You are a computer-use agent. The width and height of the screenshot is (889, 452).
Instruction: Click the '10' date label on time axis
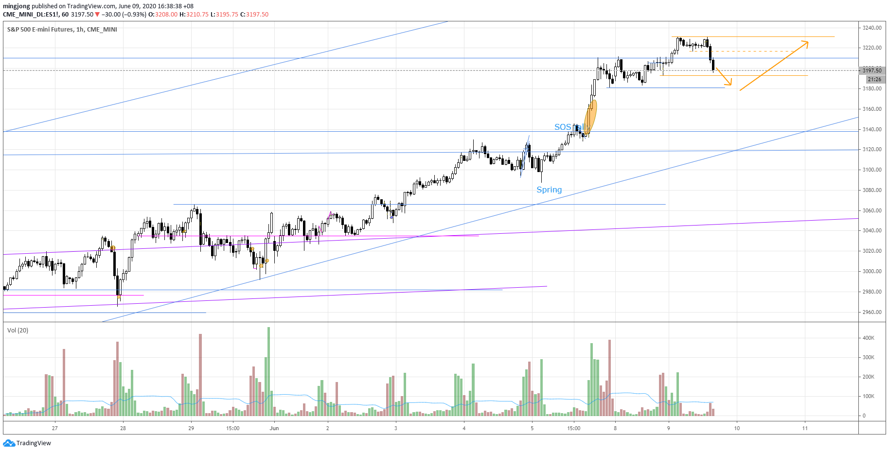pos(737,429)
